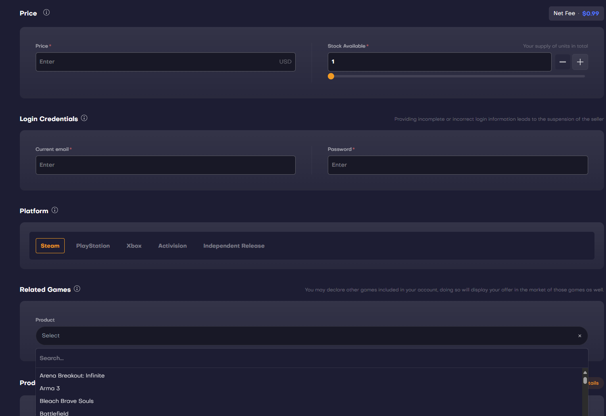Pick the Activision platform tab

[172, 246]
